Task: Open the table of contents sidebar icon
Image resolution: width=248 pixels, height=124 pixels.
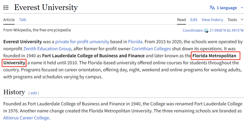Action: [6, 8]
